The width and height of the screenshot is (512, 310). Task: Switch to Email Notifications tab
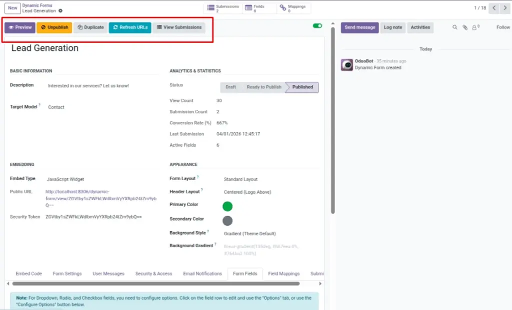coord(202,274)
